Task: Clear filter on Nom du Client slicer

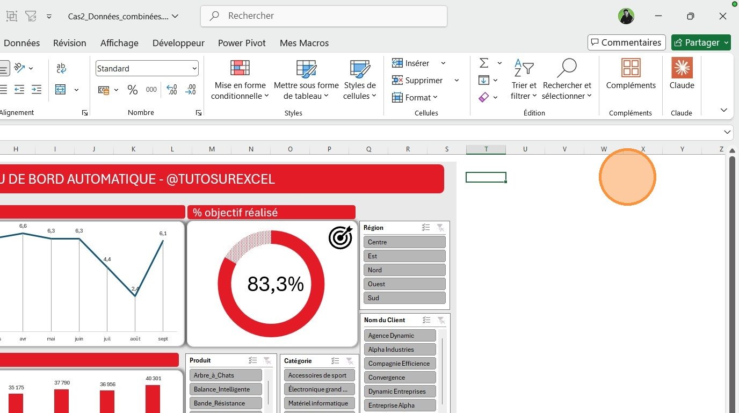Action: pyautogui.click(x=441, y=320)
